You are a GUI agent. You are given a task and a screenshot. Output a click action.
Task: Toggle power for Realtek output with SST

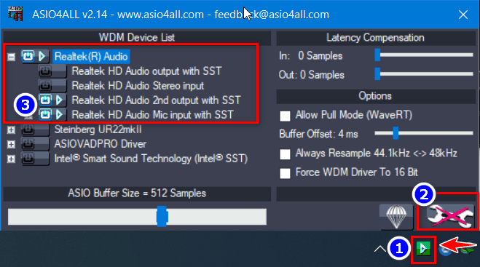click(x=45, y=71)
